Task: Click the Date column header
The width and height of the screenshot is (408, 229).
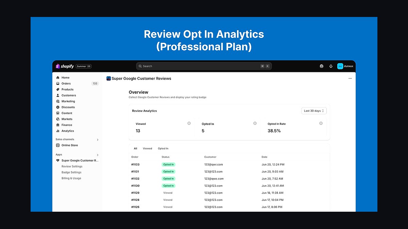Action: pos(265,157)
